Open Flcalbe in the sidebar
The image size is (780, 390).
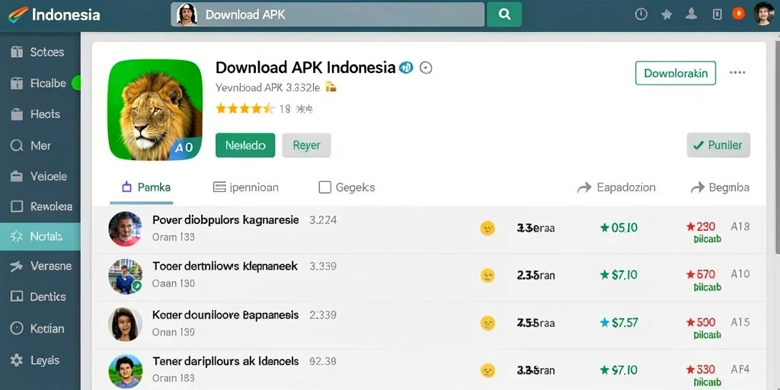tap(40, 83)
